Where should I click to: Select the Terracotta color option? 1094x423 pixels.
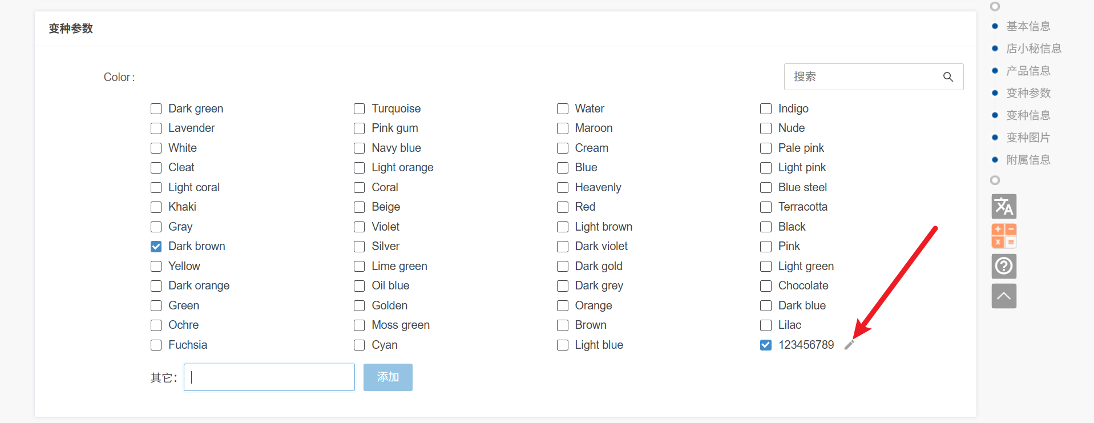point(766,207)
